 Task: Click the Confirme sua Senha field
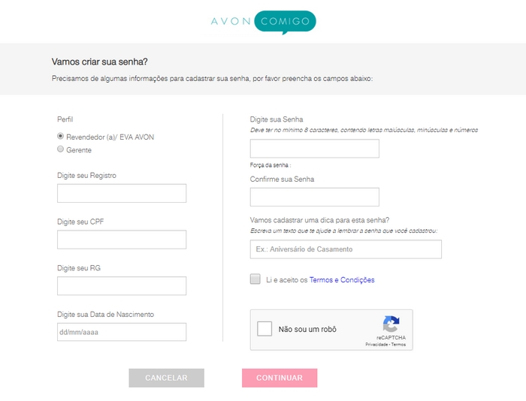coord(315,197)
